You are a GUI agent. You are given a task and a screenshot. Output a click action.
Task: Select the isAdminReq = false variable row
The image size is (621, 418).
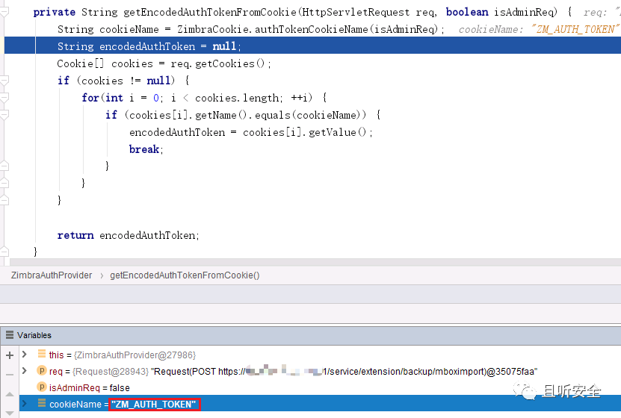coord(320,387)
